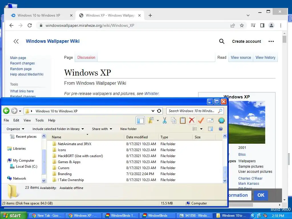
Task: Cut selection with the scissors icon
Action: [165, 120]
